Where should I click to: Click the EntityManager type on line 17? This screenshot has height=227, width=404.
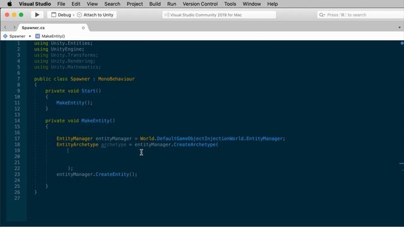tap(74, 139)
